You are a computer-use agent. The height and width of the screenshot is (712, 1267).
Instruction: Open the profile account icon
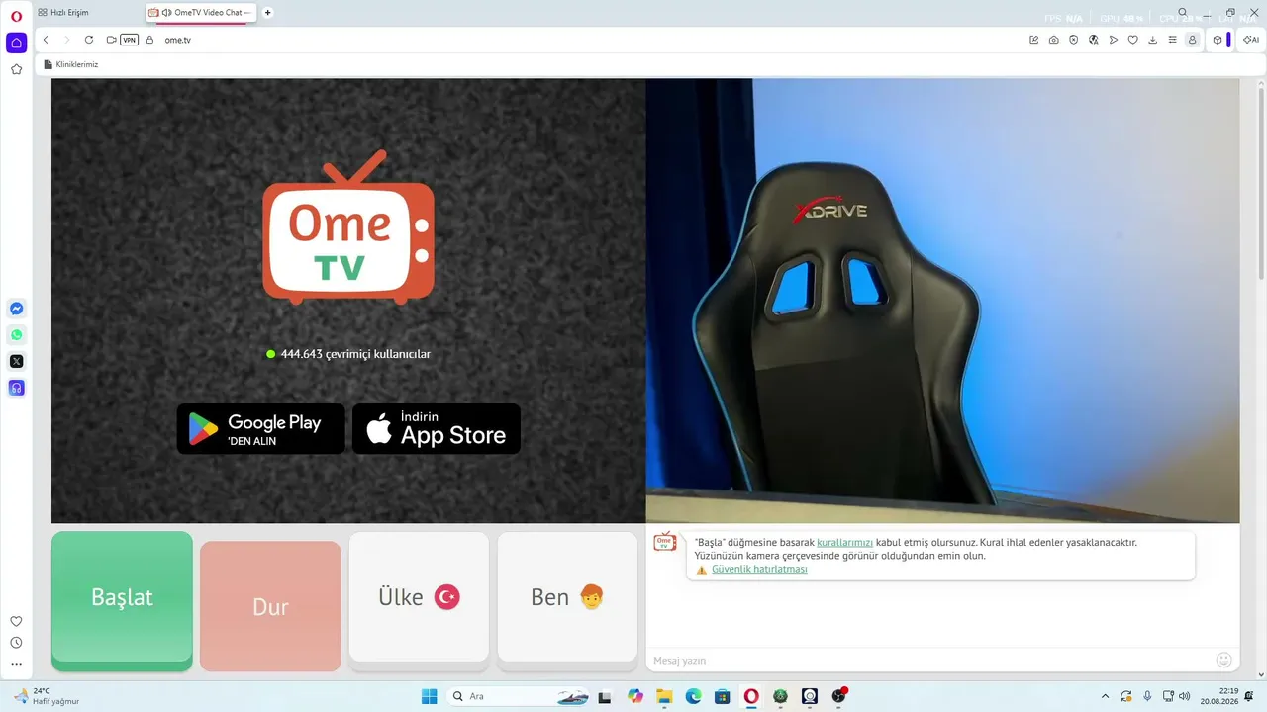1192,40
